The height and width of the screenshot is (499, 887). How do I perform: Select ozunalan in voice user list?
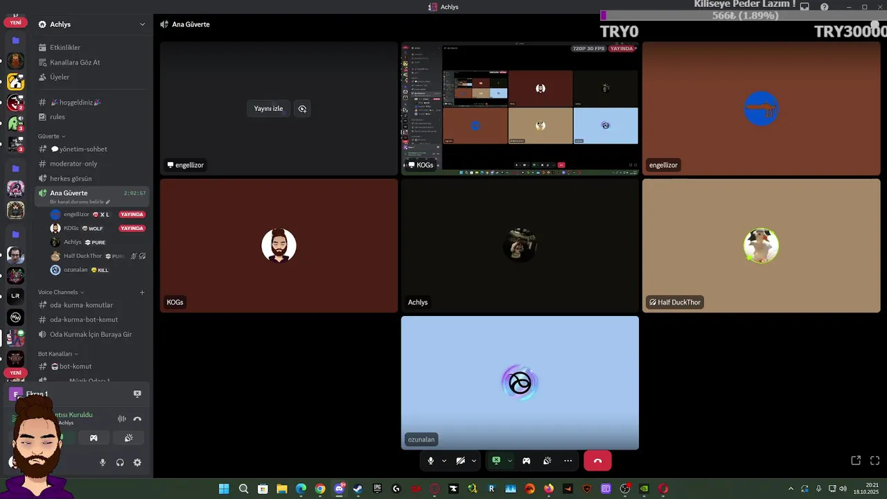[97, 270]
